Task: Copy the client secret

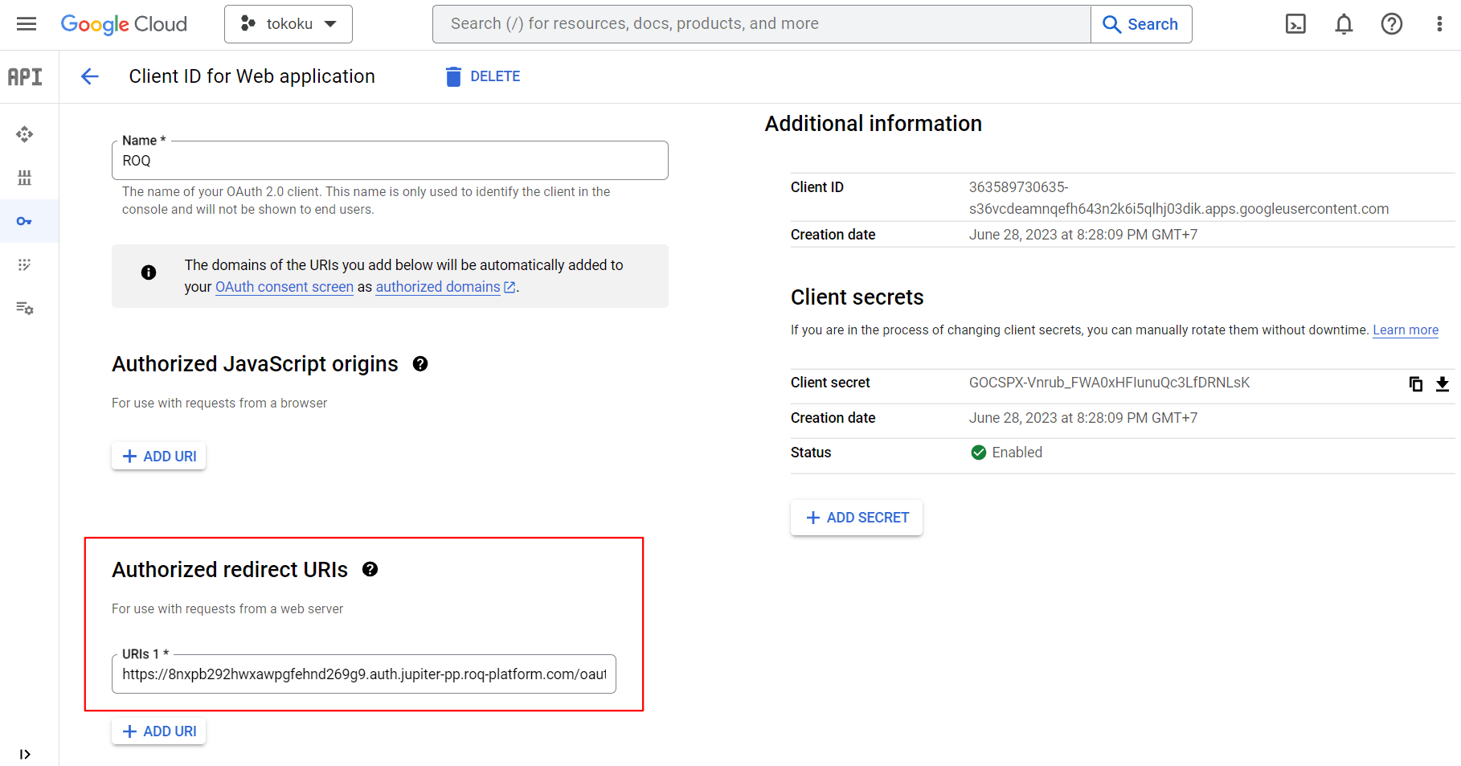Action: pyautogui.click(x=1416, y=383)
